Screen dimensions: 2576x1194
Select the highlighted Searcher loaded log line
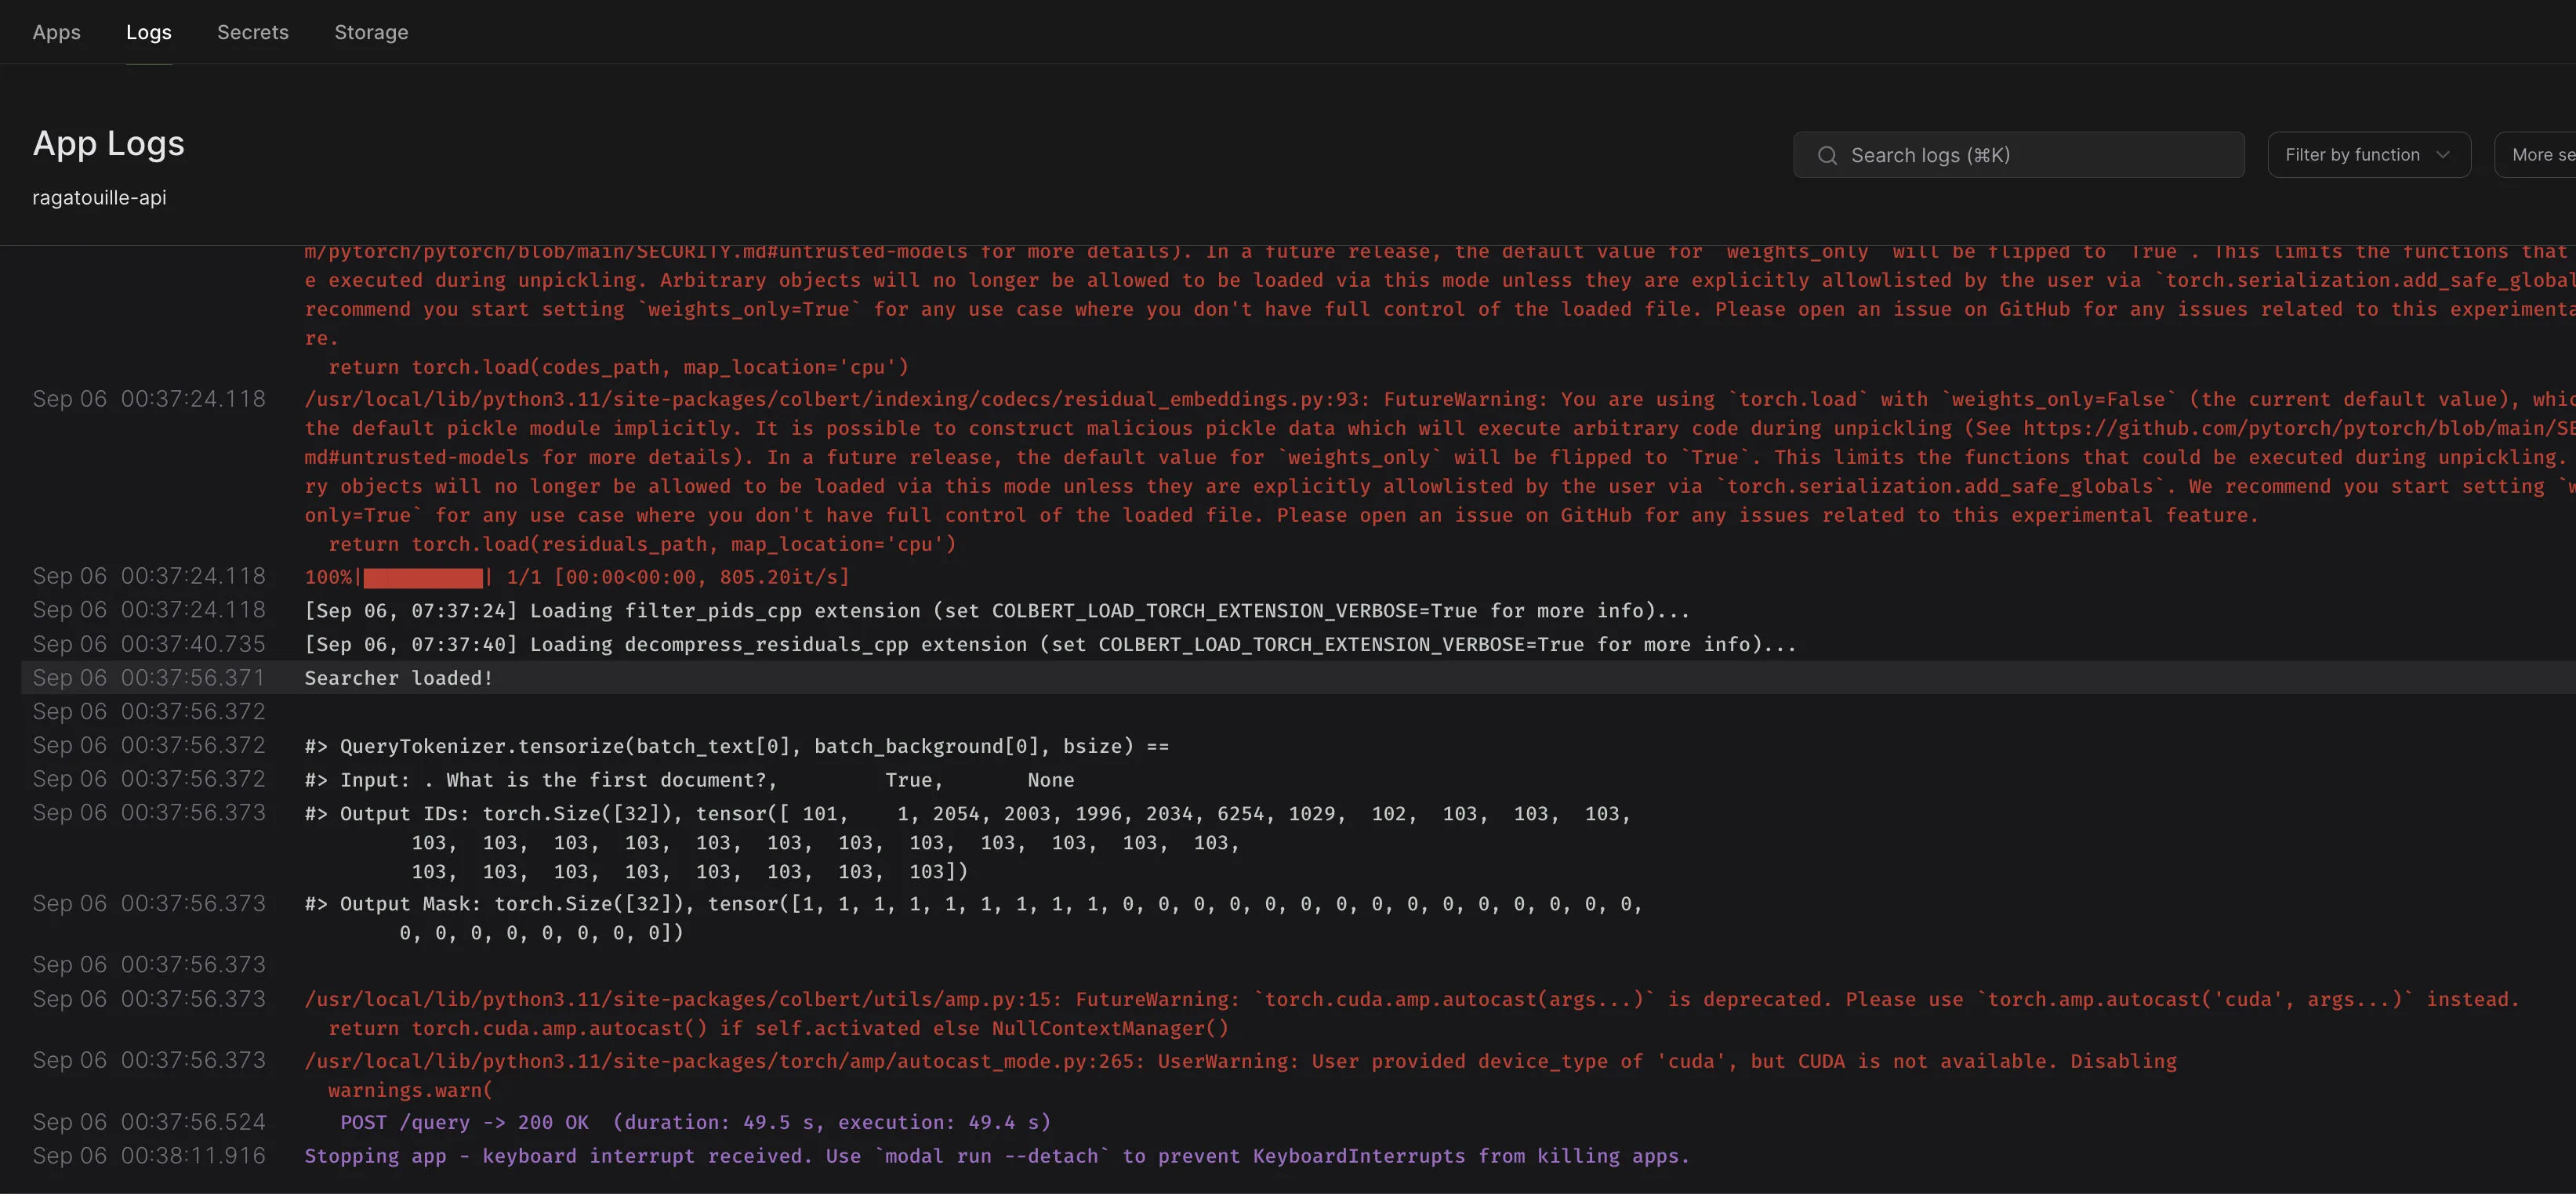click(398, 678)
